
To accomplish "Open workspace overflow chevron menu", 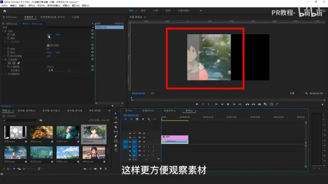I will coord(201,10).
